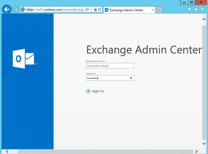
Task: Reveal password with the eye icon
Action: point(131,78)
